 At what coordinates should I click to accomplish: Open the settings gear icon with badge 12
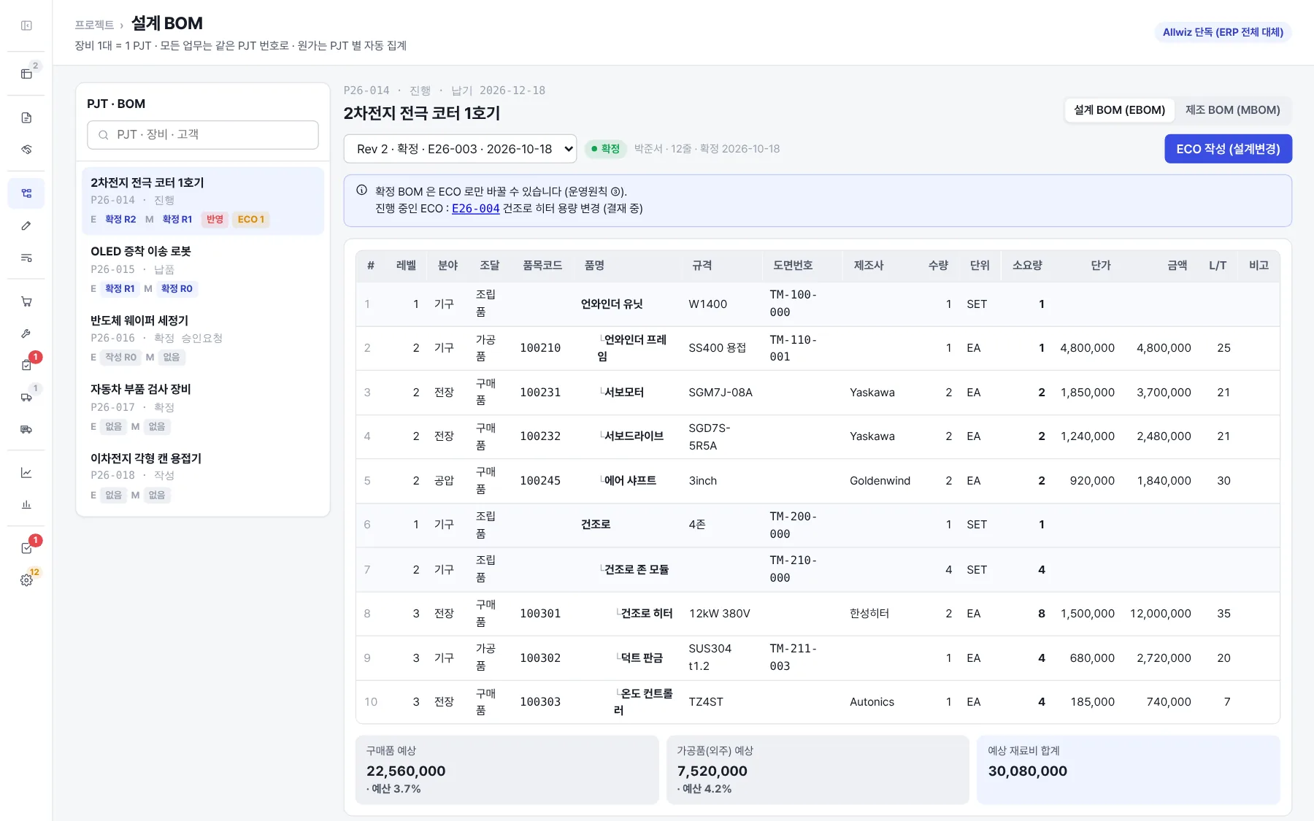coord(26,580)
